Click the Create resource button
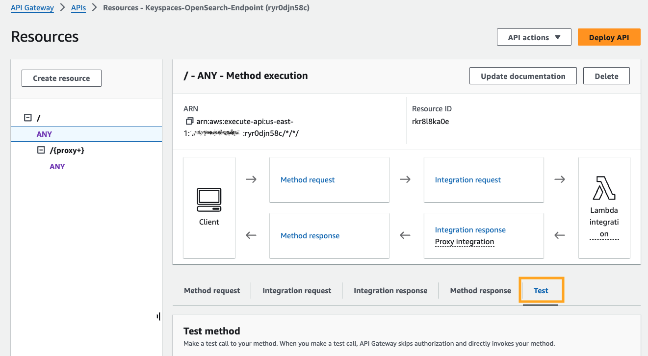The width and height of the screenshot is (648, 356). pos(61,78)
